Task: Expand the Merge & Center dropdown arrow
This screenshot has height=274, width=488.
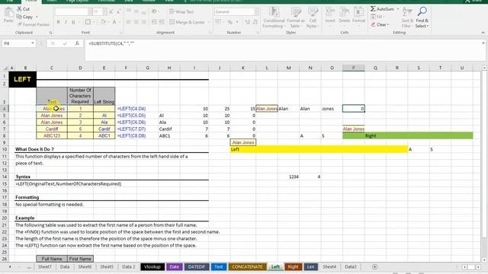Action: (209, 22)
